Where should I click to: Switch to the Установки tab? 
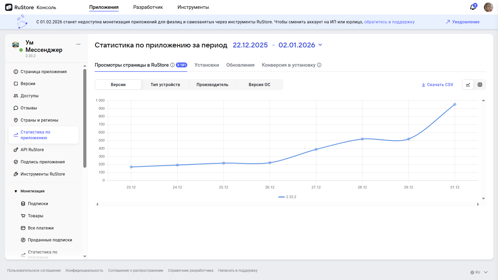click(207, 65)
